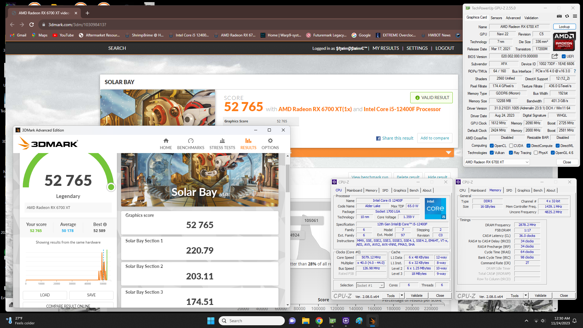Select SPD tab in right CPU-Z

(x=509, y=190)
